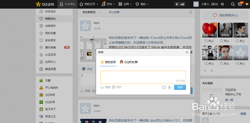Click the 晒一晒 link

coord(229,100)
